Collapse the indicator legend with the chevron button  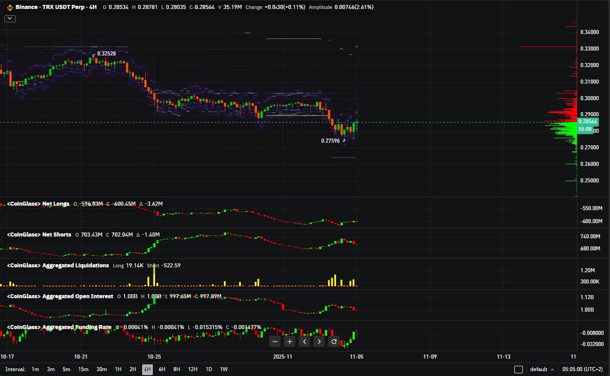pyautogui.click(x=10, y=18)
